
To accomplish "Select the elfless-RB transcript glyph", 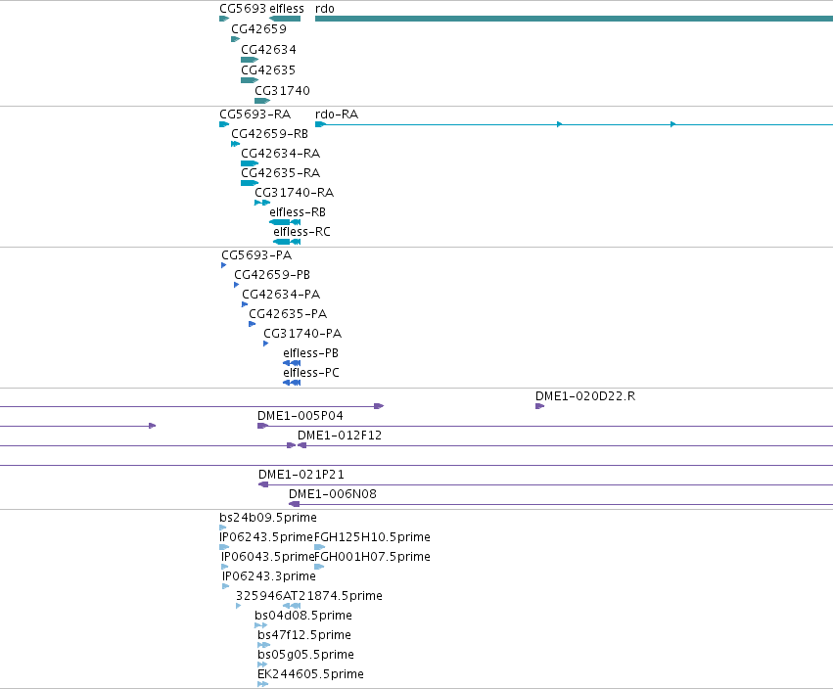I will [x=285, y=222].
